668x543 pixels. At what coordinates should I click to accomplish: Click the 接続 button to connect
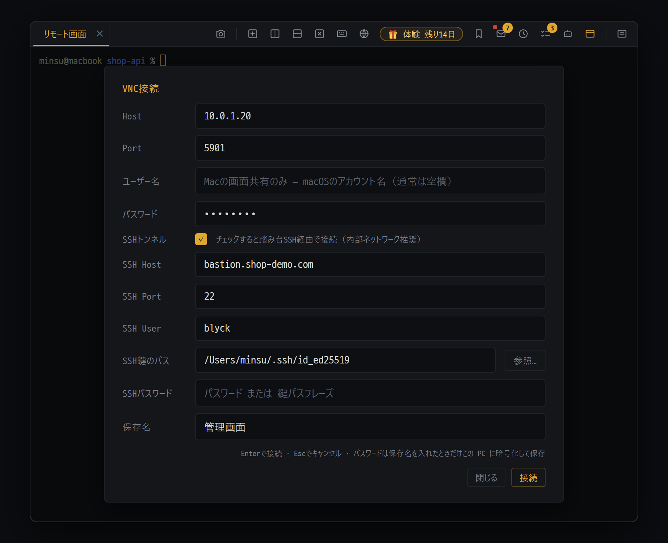528,477
